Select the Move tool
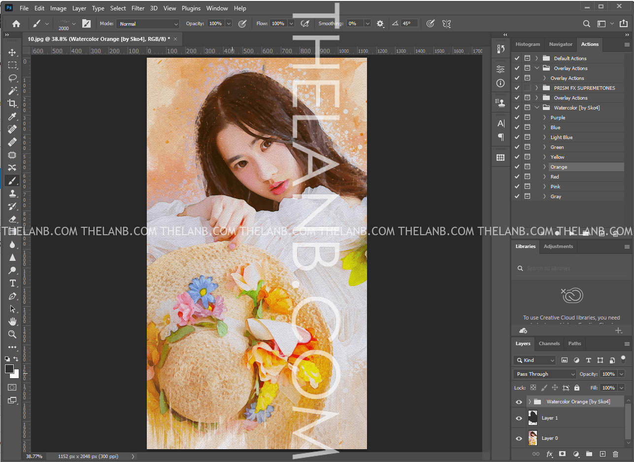Image resolution: width=634 pixels, height=462 pixels. 12,52
